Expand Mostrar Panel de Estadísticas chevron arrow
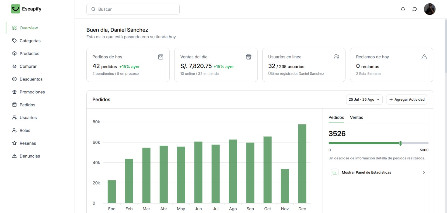Screen dimensions: 447x213 (x=424, y=172)
